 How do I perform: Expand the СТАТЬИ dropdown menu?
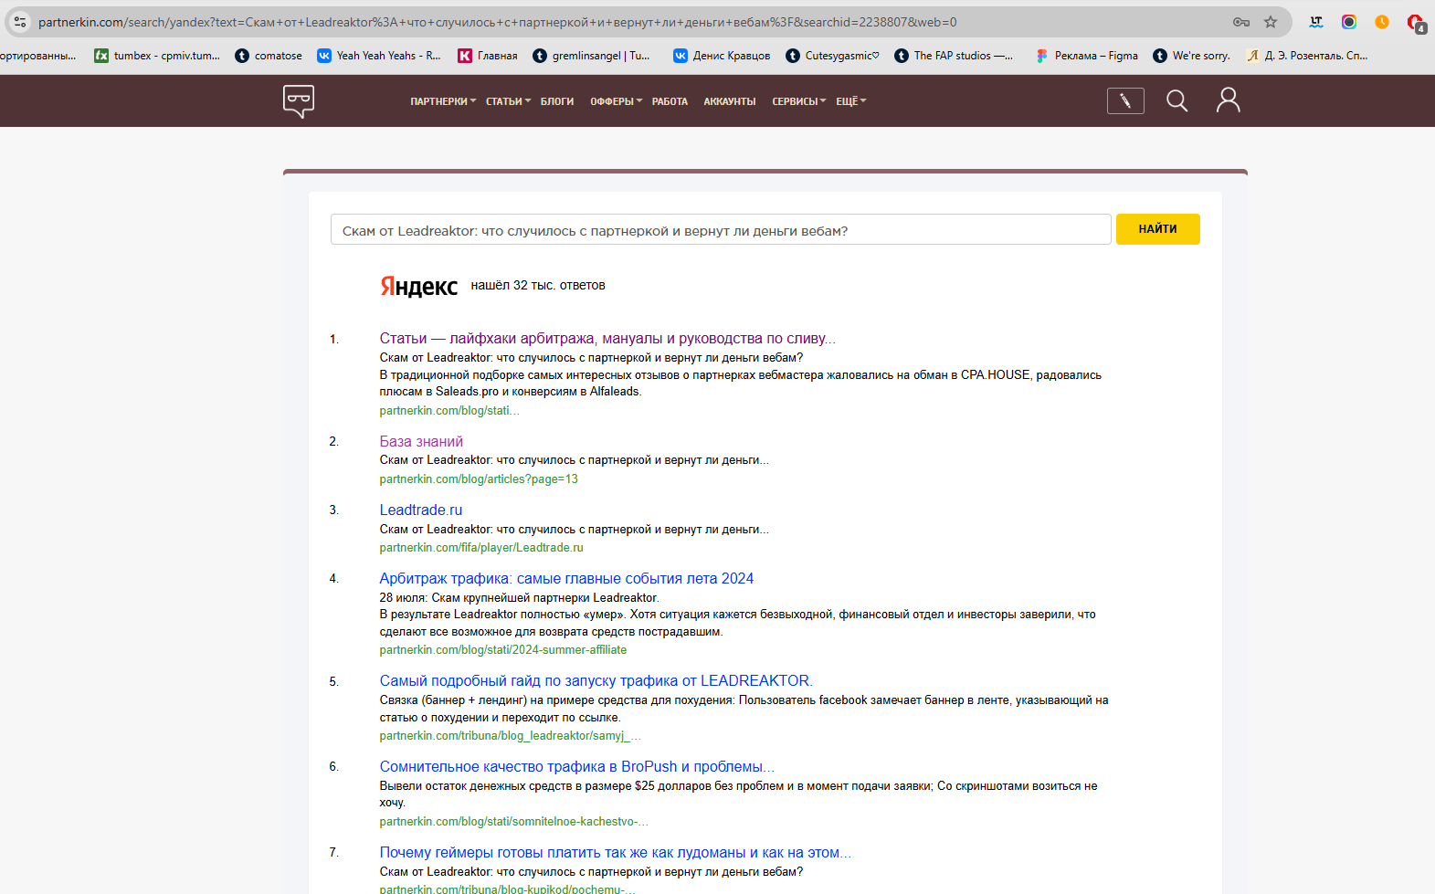click(x=508, y=101)
